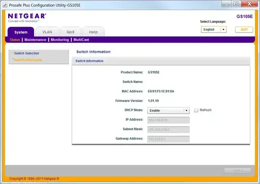
Task: Go to the Maintenance submenu
Action: click(35, 40)
